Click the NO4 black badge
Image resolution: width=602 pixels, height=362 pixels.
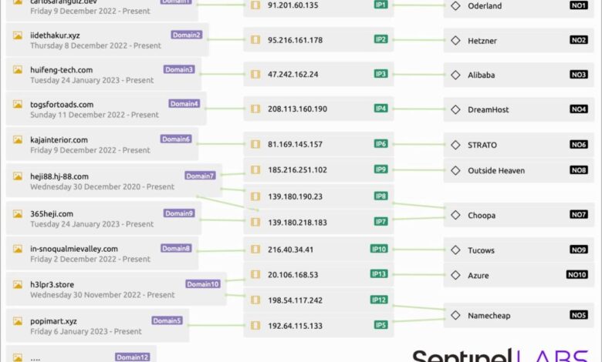point(579,109)
